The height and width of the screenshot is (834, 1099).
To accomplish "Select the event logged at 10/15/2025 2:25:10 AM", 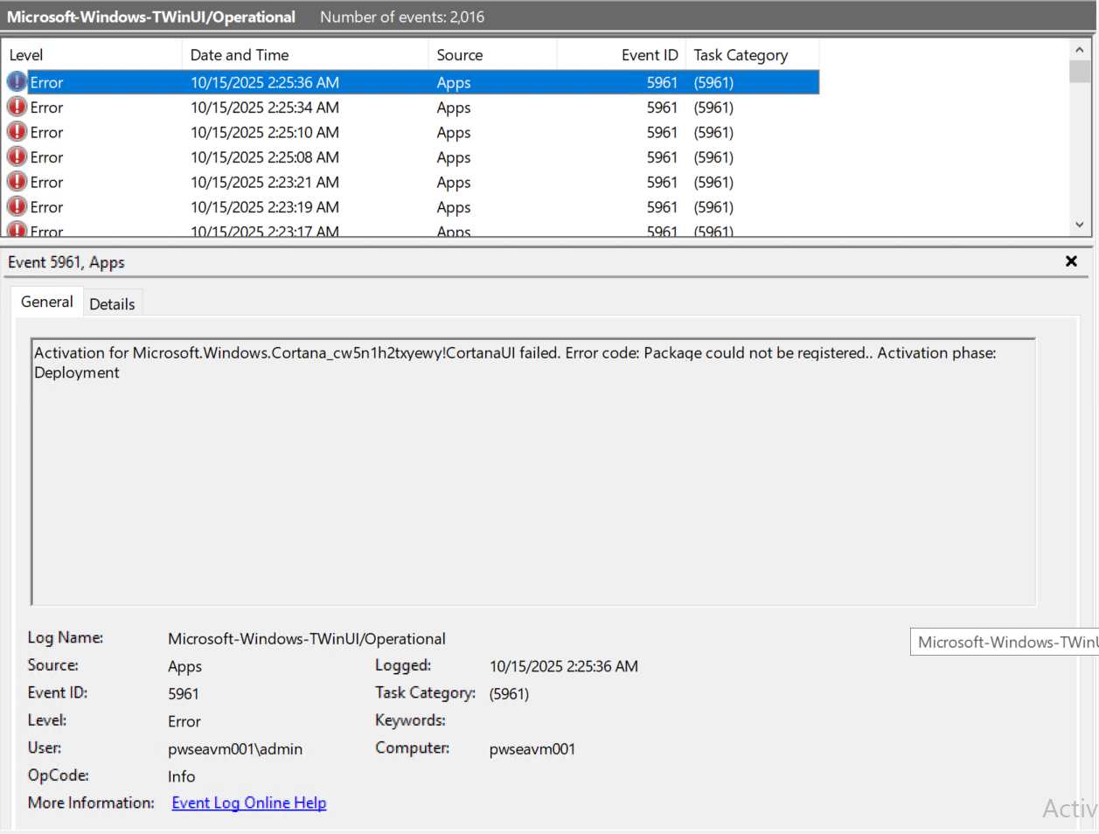I will (x=411, y=132).
